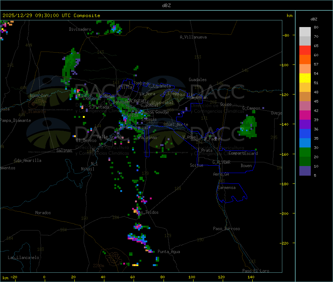
Task: Click the C_Española map label
Action: click(x=159, y=86)
